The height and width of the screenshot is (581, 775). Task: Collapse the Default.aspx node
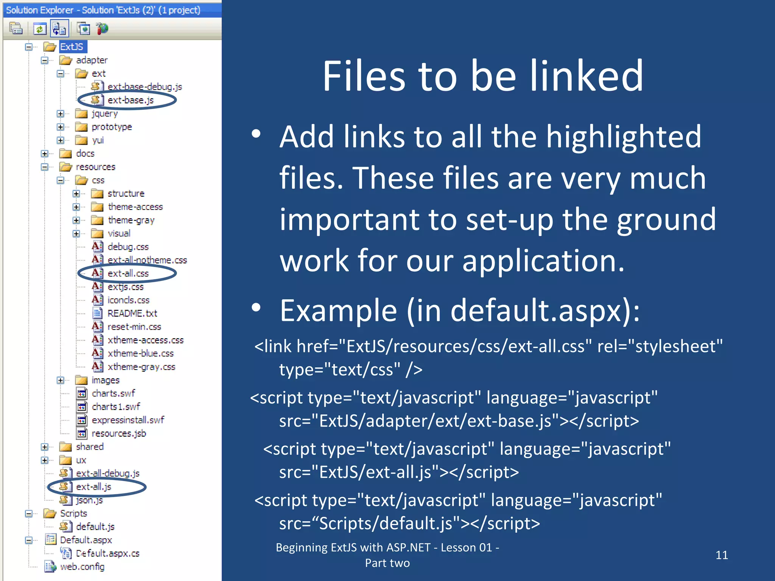tap(28, 540)
